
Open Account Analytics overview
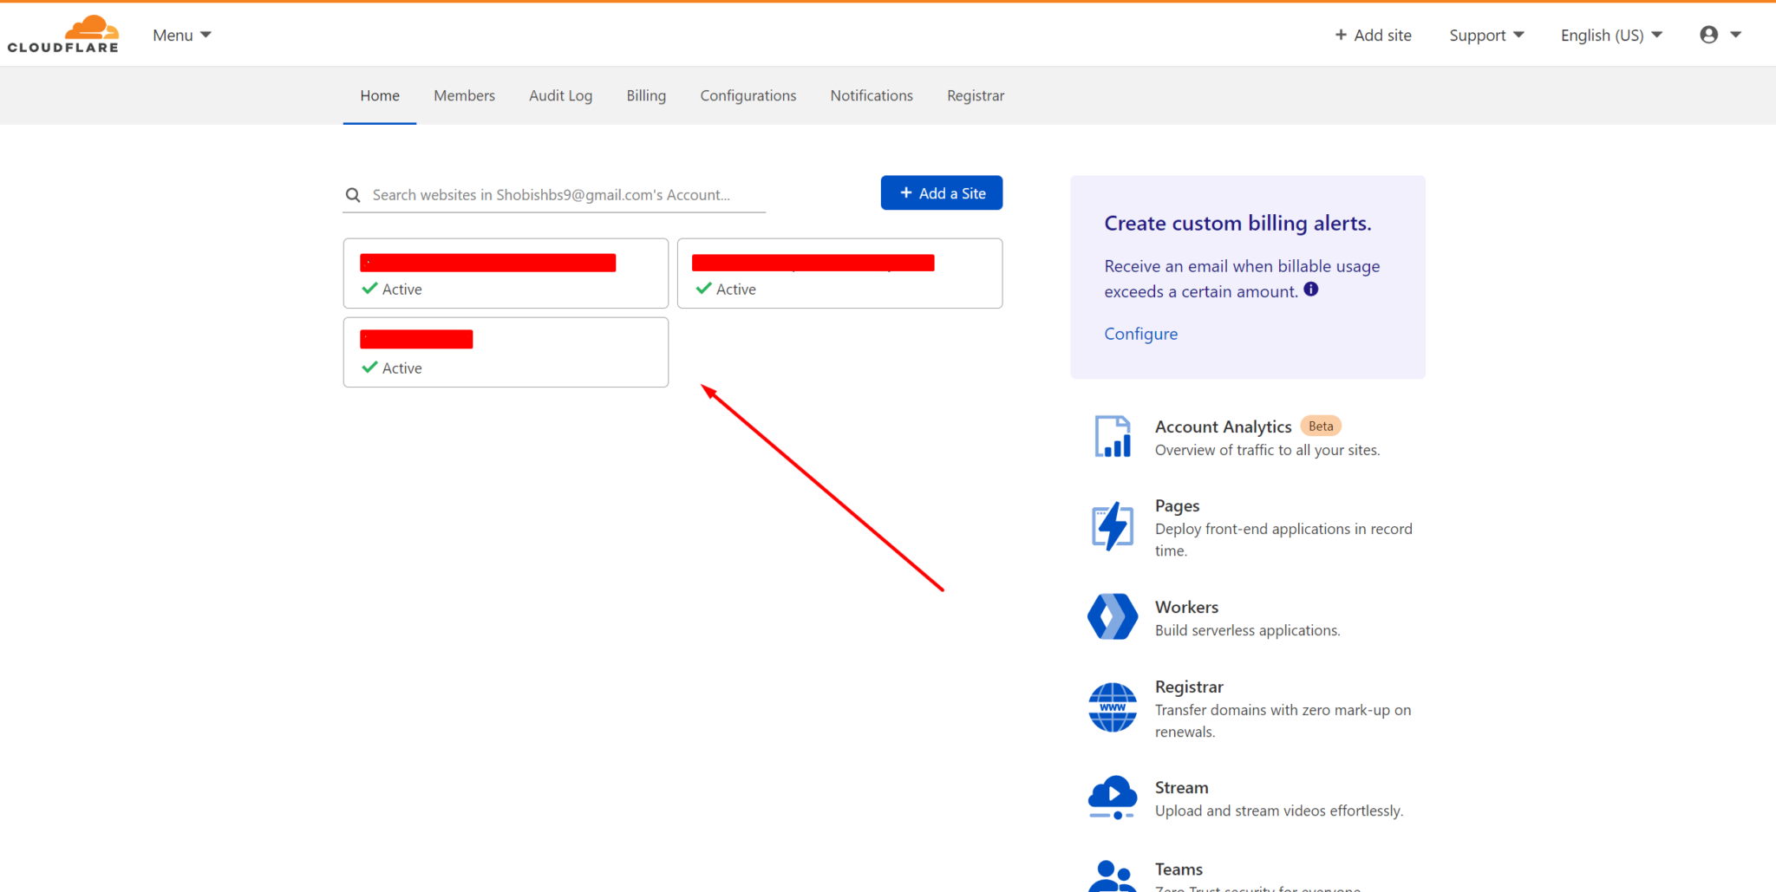1223,426
